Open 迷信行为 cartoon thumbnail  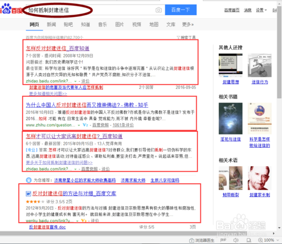[x=259, y=65]
